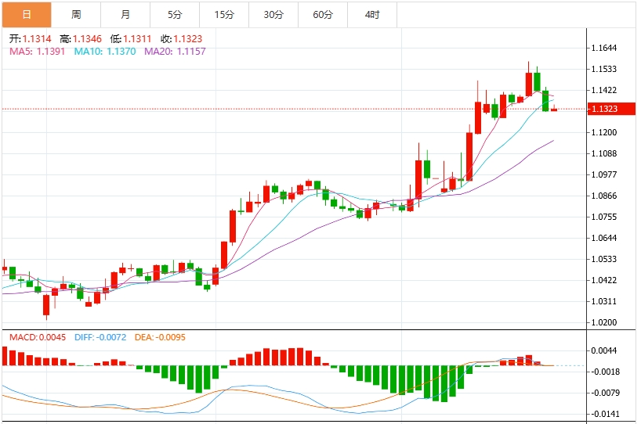Screen dimensions: 641x424
Task: Click the 0.0044 MACD axis label
Action: [604, 350]
